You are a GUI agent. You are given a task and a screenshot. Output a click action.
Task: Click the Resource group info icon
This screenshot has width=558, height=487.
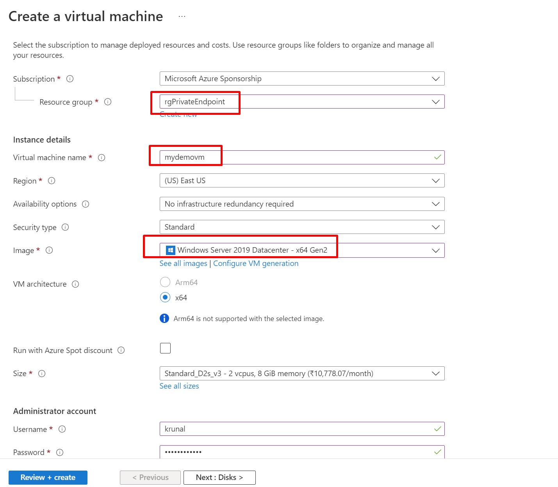point(108,102)
